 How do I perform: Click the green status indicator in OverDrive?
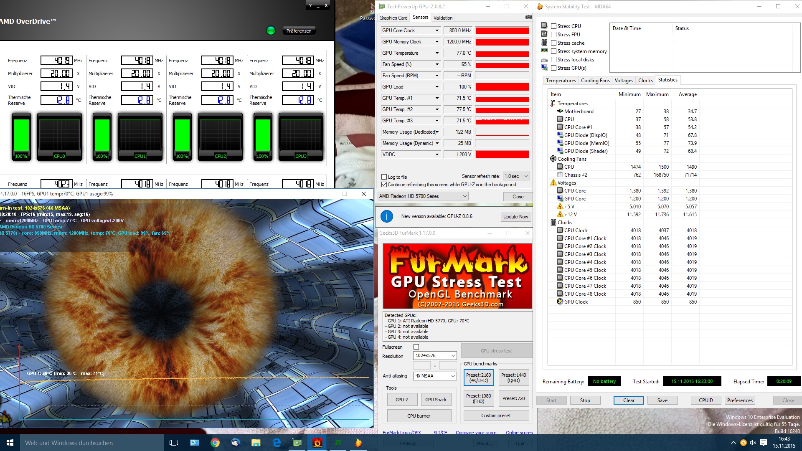coord(271,30)
